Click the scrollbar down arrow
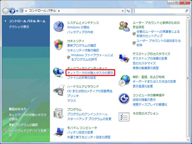 click(188, 140)
